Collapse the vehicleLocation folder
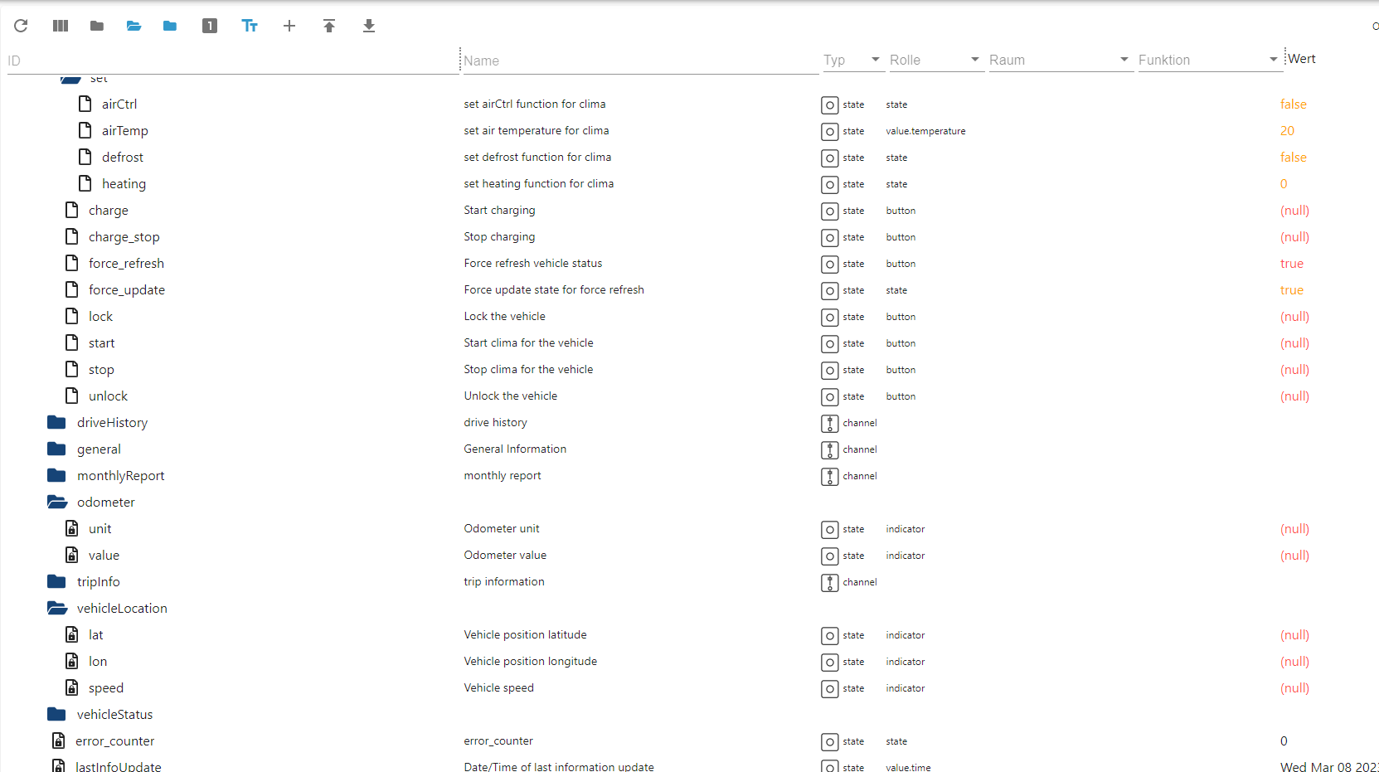 tap(56, 608)
